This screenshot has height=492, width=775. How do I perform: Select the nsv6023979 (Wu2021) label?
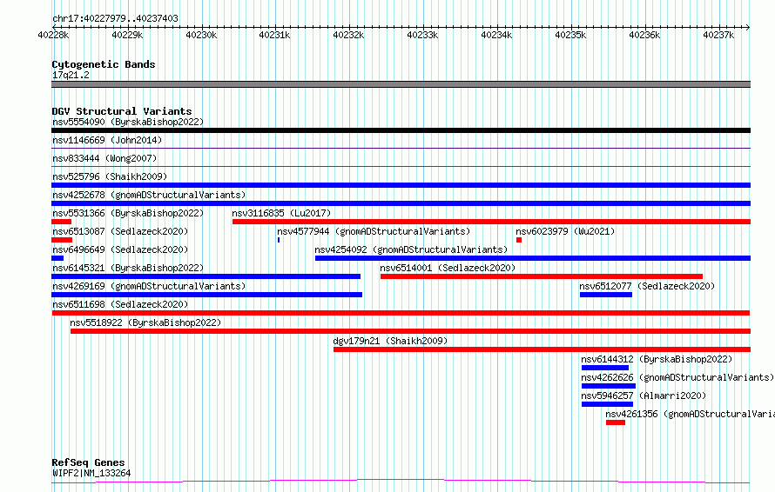tap(565, 231)
